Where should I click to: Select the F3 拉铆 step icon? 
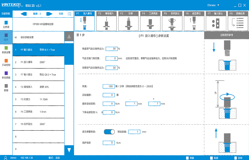click(128, 21)
